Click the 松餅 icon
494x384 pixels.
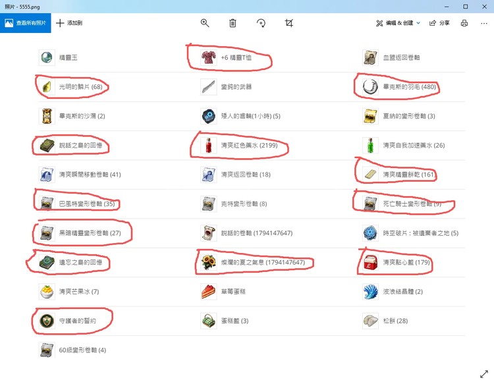point(370,321)
